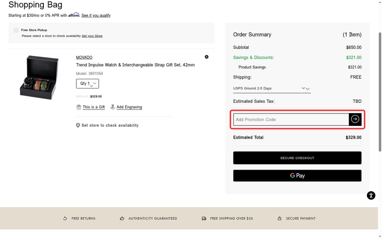The width and height of the screenshot is (382, 239).
Task: Click the 'Order Summary' heading
Action: (252, 35)
